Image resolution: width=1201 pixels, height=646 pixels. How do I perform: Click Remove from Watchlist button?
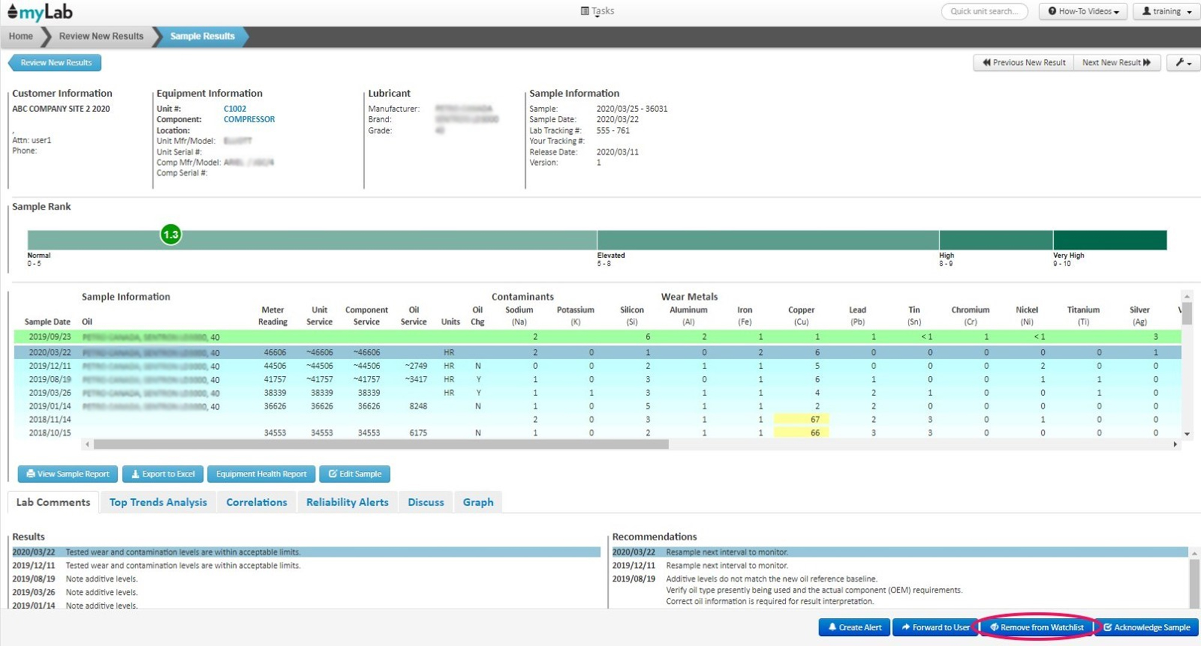[x=1036, y=627]
